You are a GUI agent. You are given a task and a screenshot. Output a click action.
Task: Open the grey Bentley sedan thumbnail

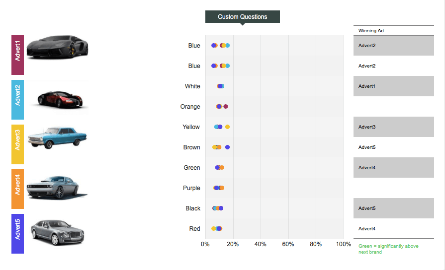click(x=57, y=232)
